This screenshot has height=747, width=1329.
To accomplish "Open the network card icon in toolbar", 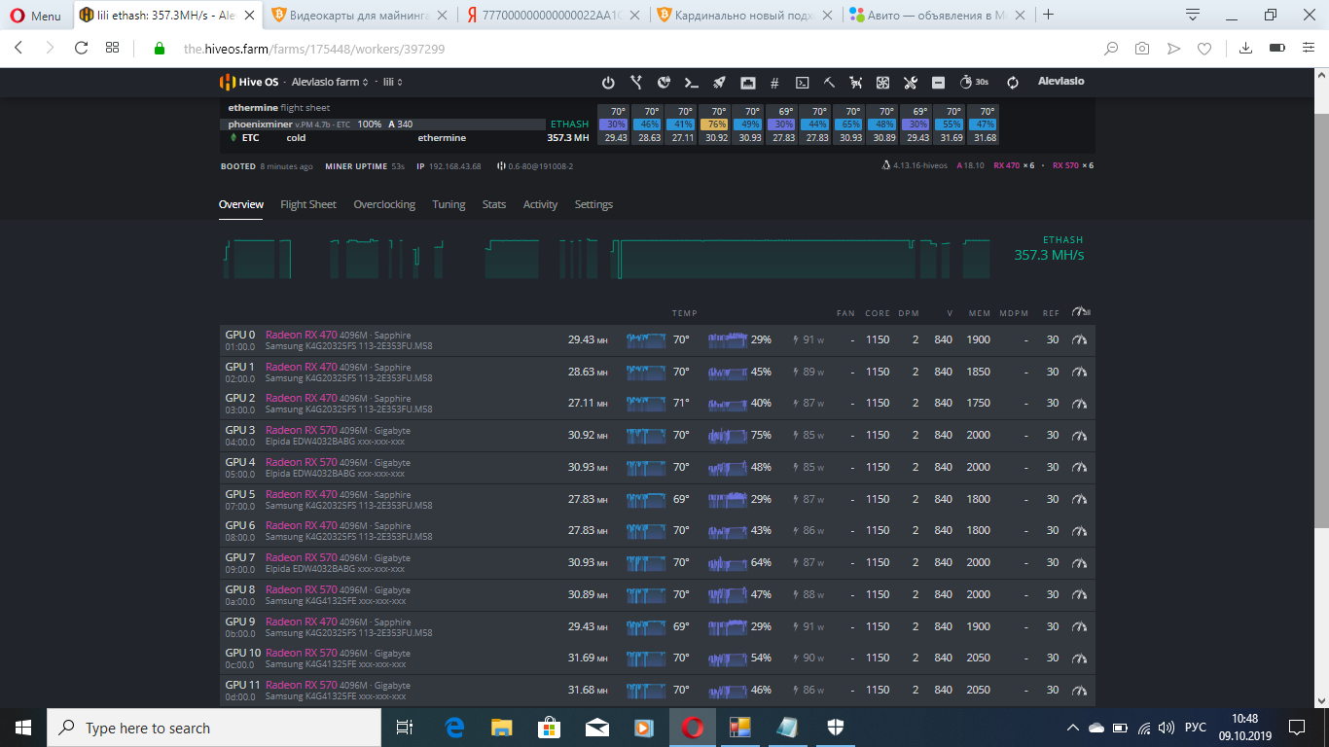I will (748, 83).
